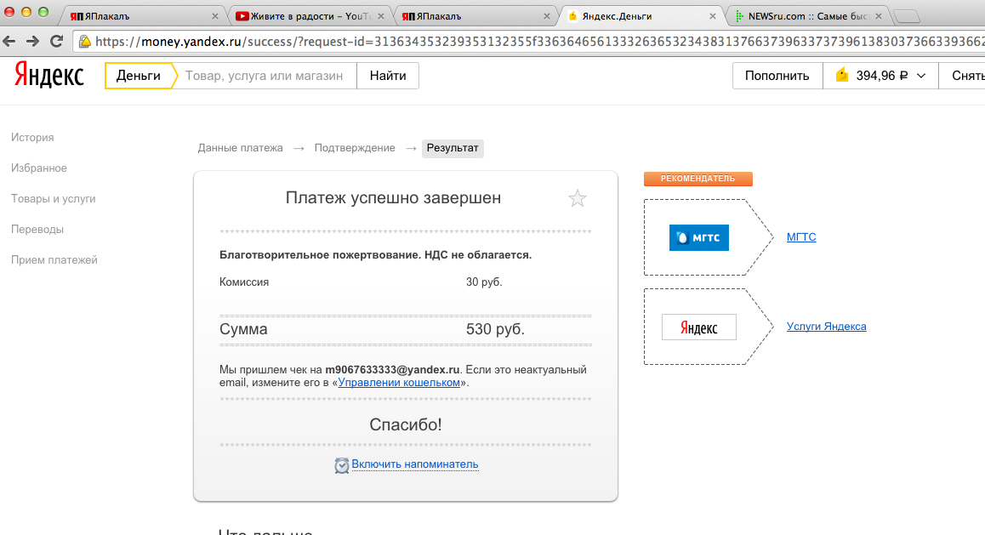Click the Платеж успешно завершен heading
The image size is (985, 535).
(x=393, y=198)
